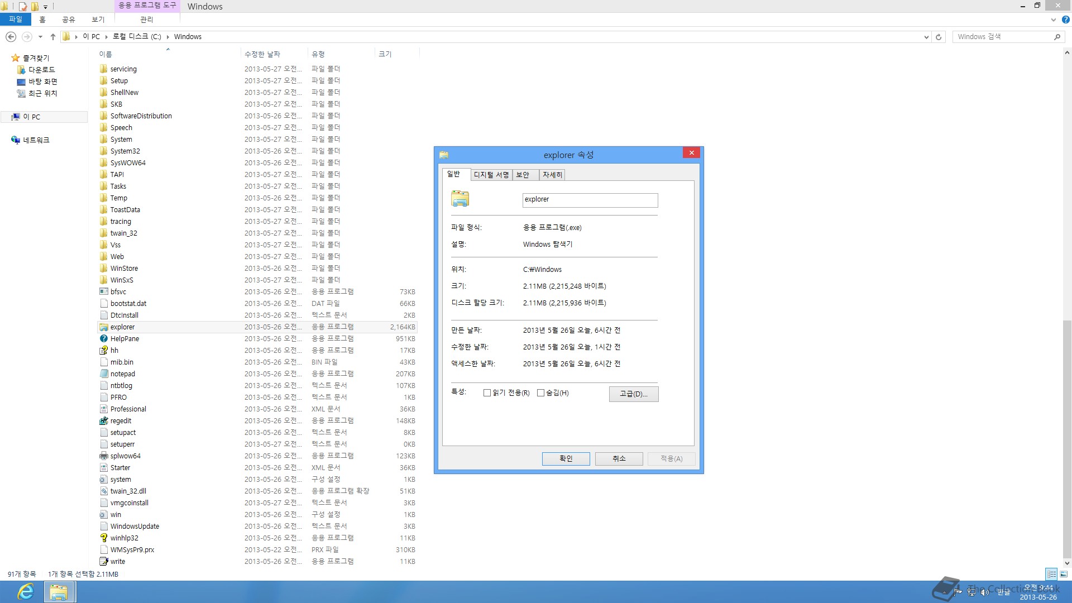Select the regedit file icon
The image size is (1072, 603).
coord(104,421)
